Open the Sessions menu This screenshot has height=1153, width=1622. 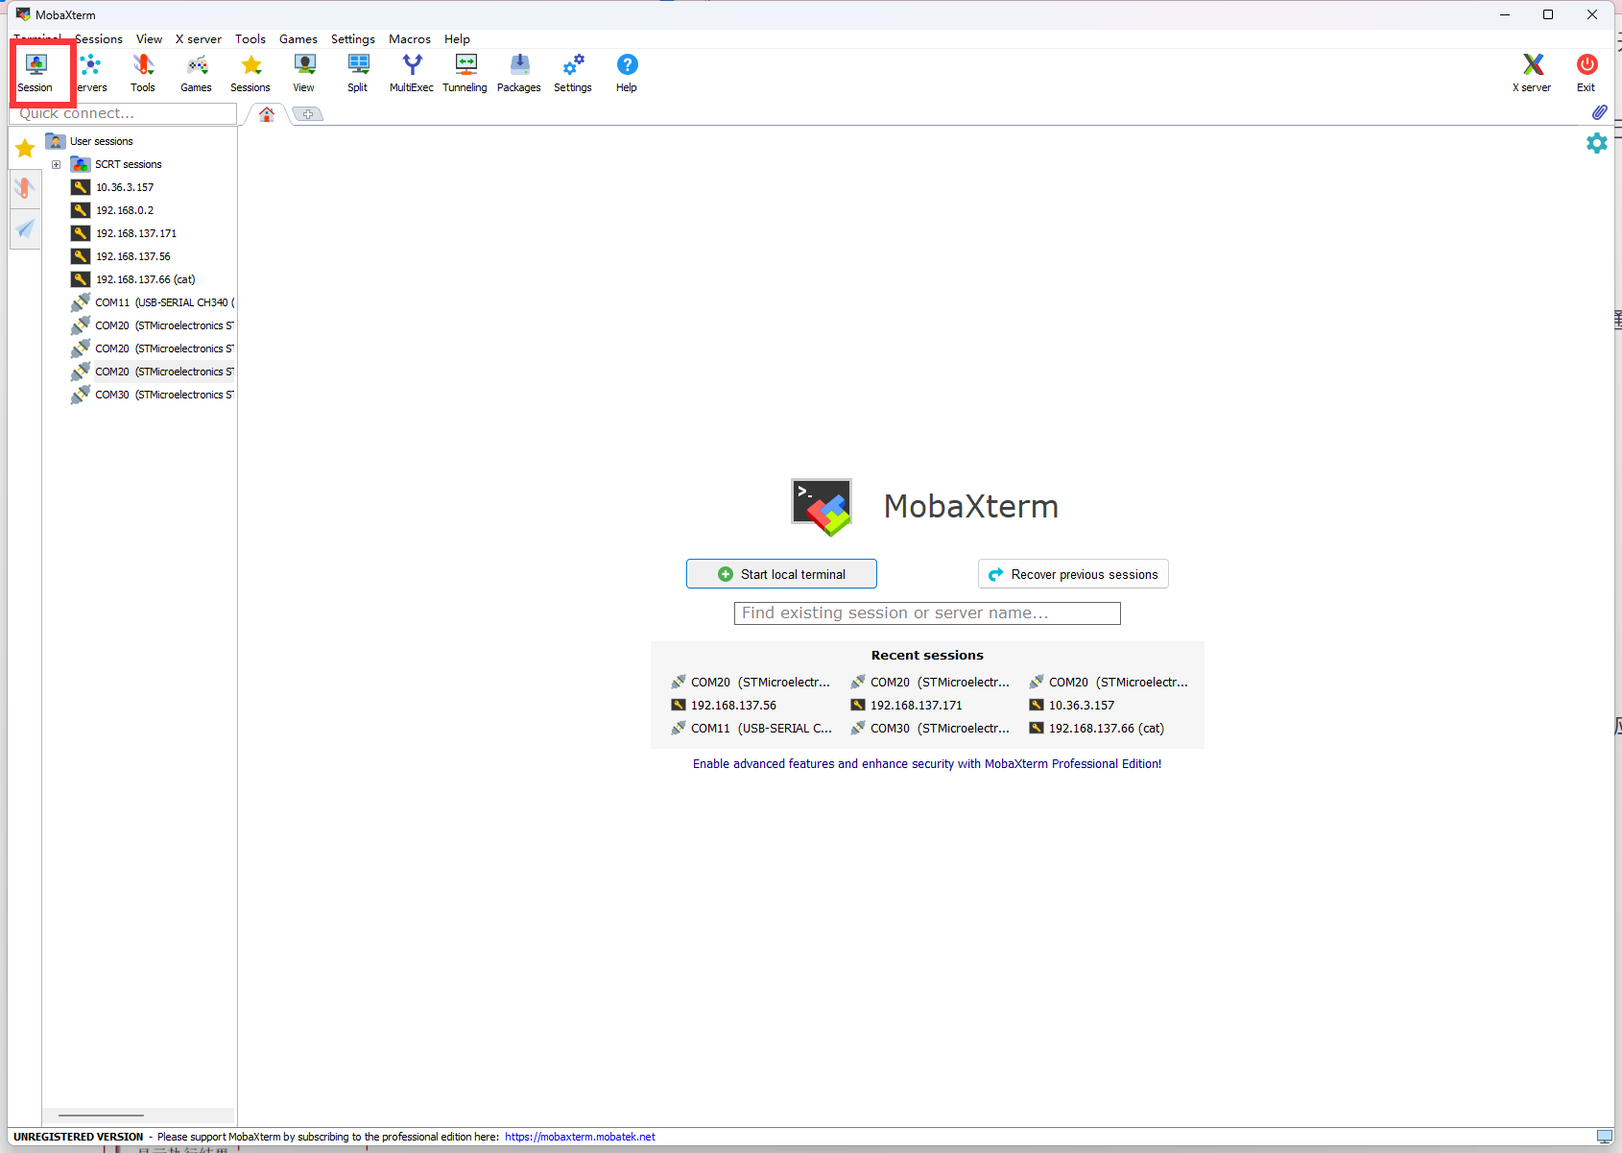[99, 39]
